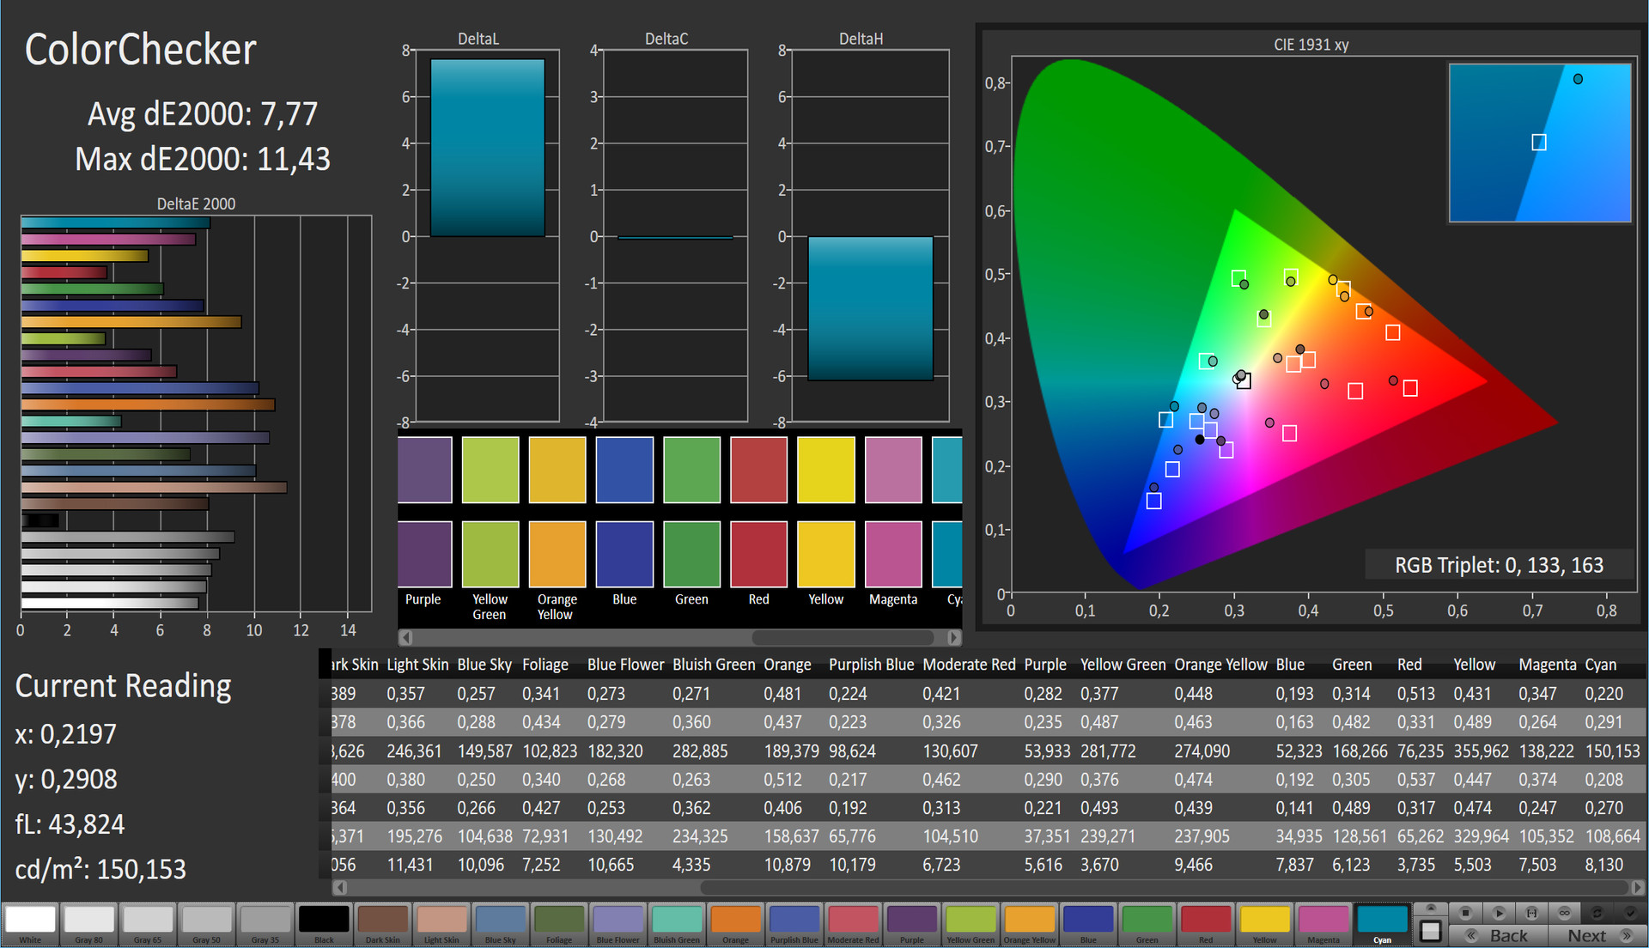
Task: Select the Yellow Green patch in bottom strip
Action: click(x=971, y=924)
